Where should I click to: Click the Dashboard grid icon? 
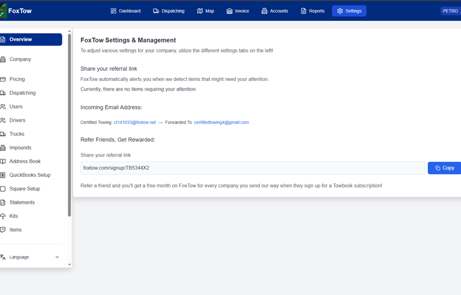113,11
